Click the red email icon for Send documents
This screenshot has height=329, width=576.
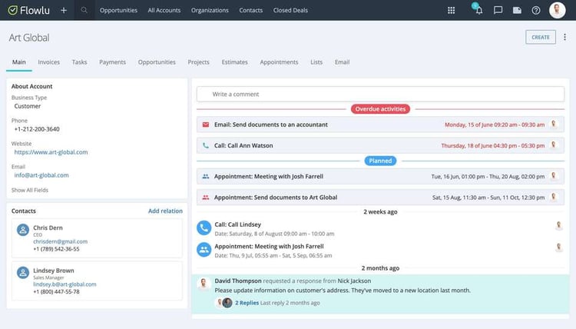click(x=206, y=125)
